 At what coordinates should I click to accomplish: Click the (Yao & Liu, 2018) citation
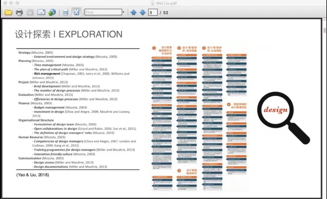pyautogui.click(x=33, y=175)
